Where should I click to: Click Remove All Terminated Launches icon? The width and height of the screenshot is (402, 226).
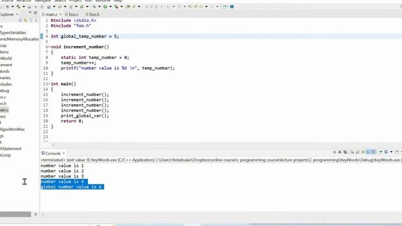coord(345,152)
